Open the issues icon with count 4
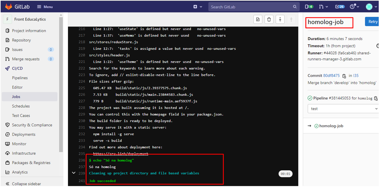The width and height of the screenshot is (380, 187). click(x=309, y=7)
